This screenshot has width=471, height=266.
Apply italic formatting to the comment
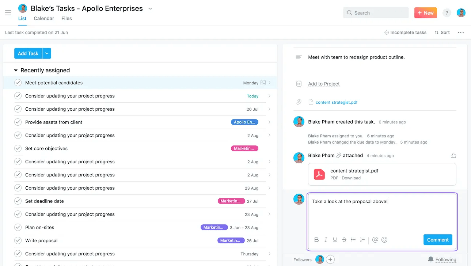pyautogui.click(x=326, y=239)
